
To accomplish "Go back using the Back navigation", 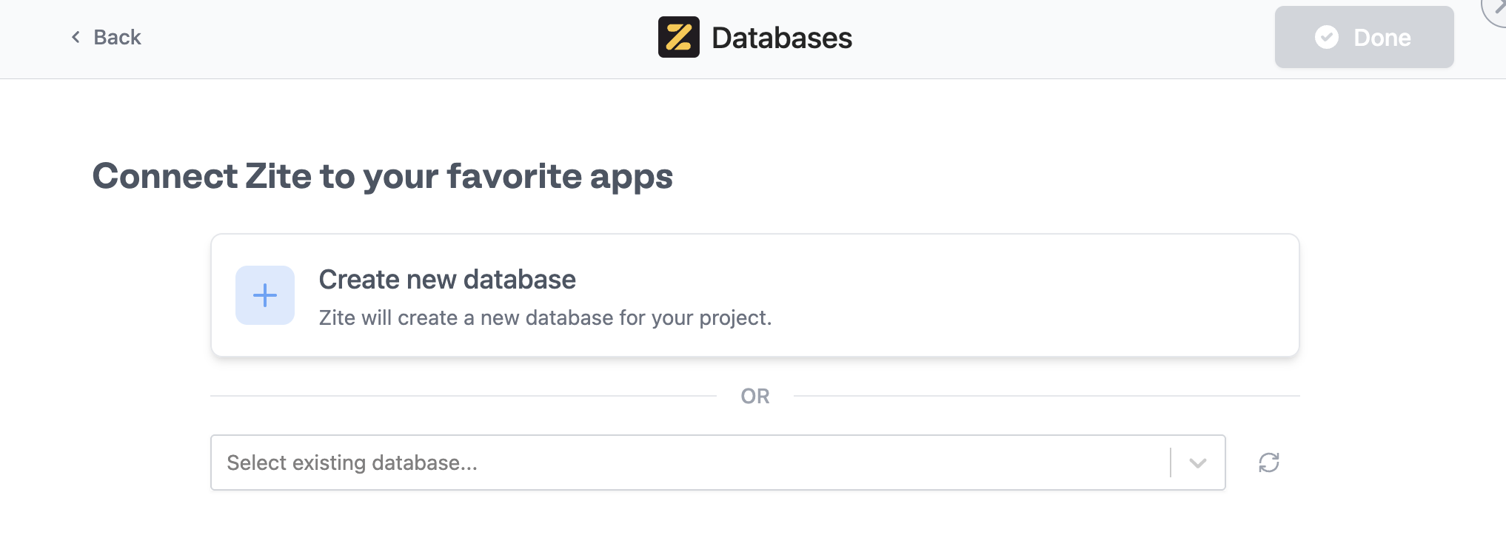I will 105,37.
